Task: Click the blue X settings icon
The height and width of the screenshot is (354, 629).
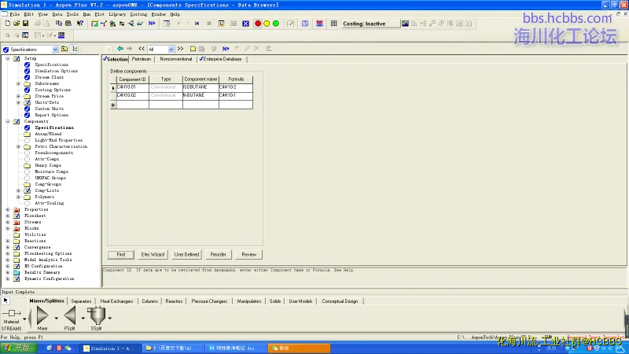Action: (x=245, y=24)
